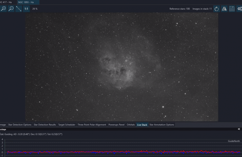Click the guiding status RMS text line
Image resolution: width=242 pixels, height=157 pixels.
(x=31, y=134)
